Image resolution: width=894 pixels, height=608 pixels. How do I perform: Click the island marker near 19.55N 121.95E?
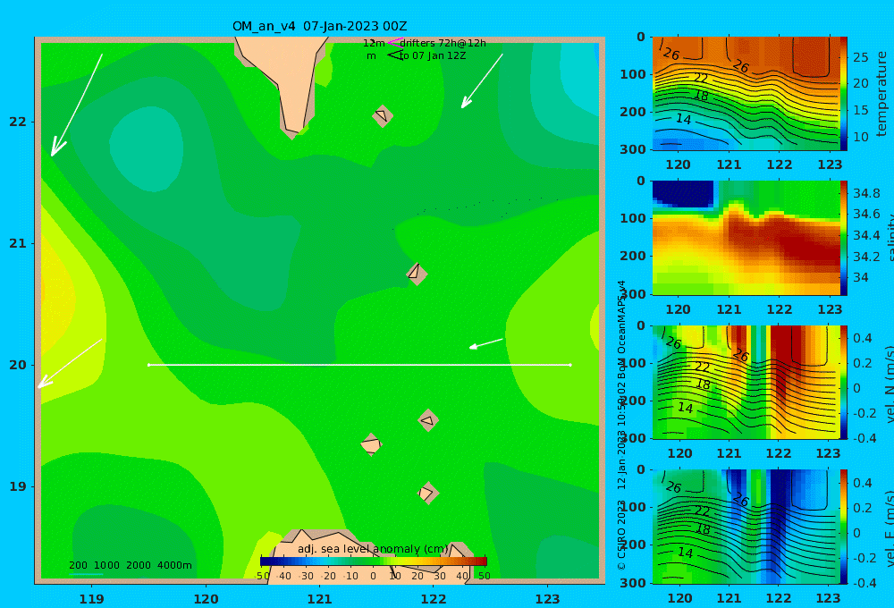pos(428,420)
